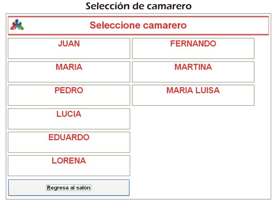Tap the first waiter button in left column
The width and height of the screenshot is (277, 203).
69,49
